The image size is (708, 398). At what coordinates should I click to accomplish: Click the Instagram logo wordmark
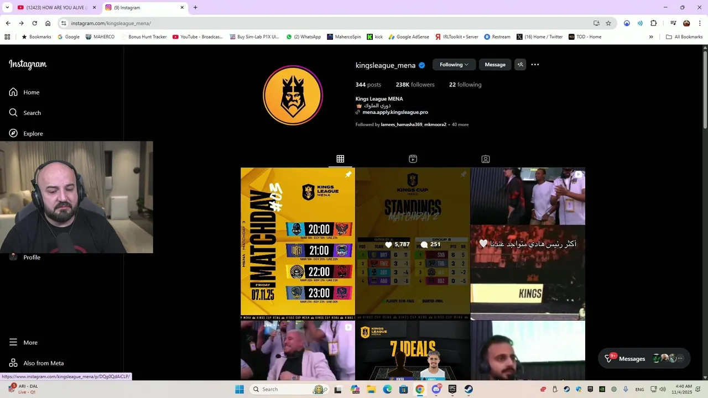point(28,64)
